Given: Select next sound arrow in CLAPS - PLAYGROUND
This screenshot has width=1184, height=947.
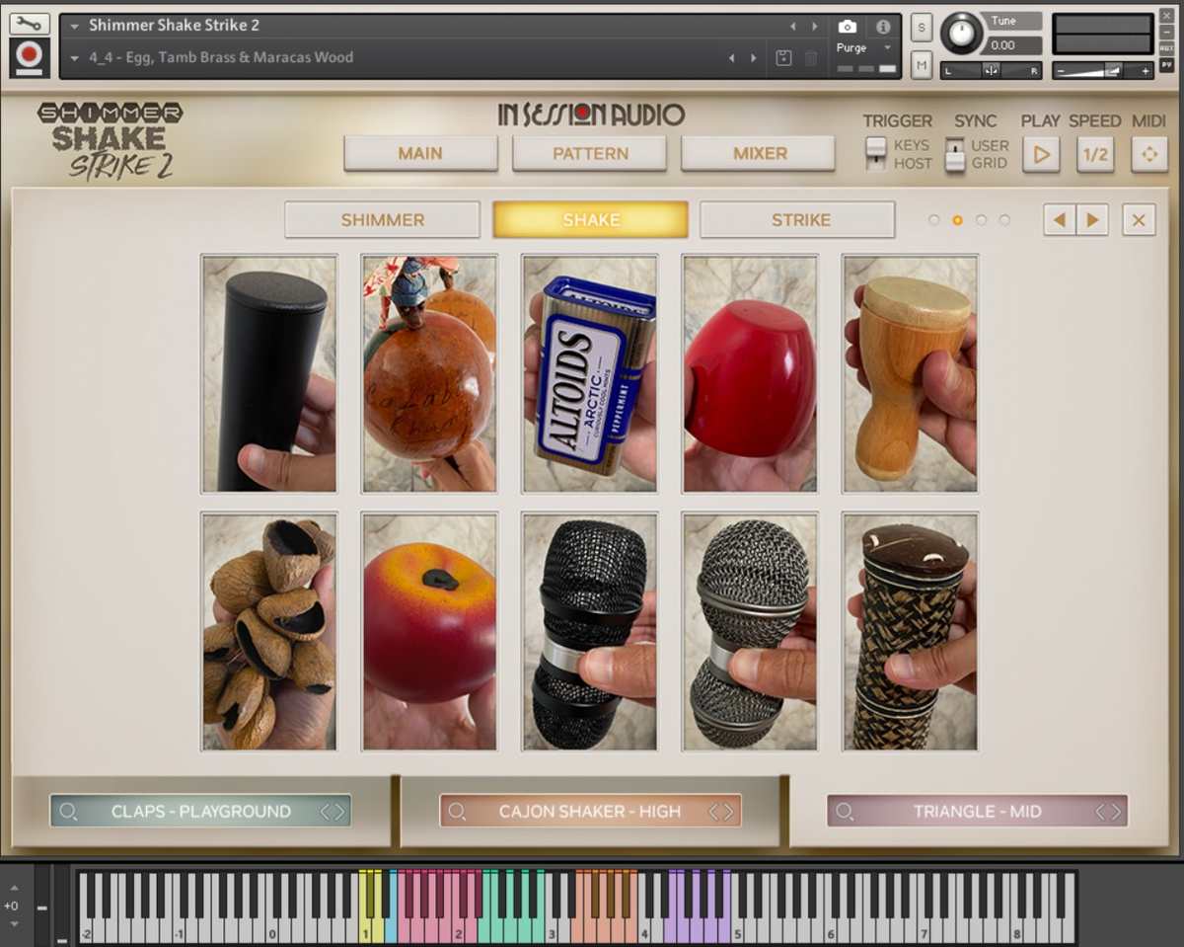Looking at the screenshot, I should (x=339, y=812).
